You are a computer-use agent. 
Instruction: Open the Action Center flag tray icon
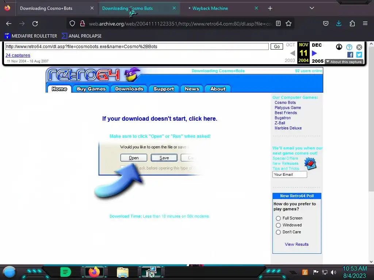click(x=316, y=272)
